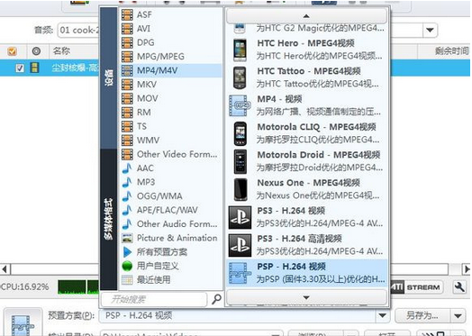Select Nexus One - MPEG4视频 preset
Image resolution: width=472 pixels, height=336 pixels.
(x=306, y=189)
